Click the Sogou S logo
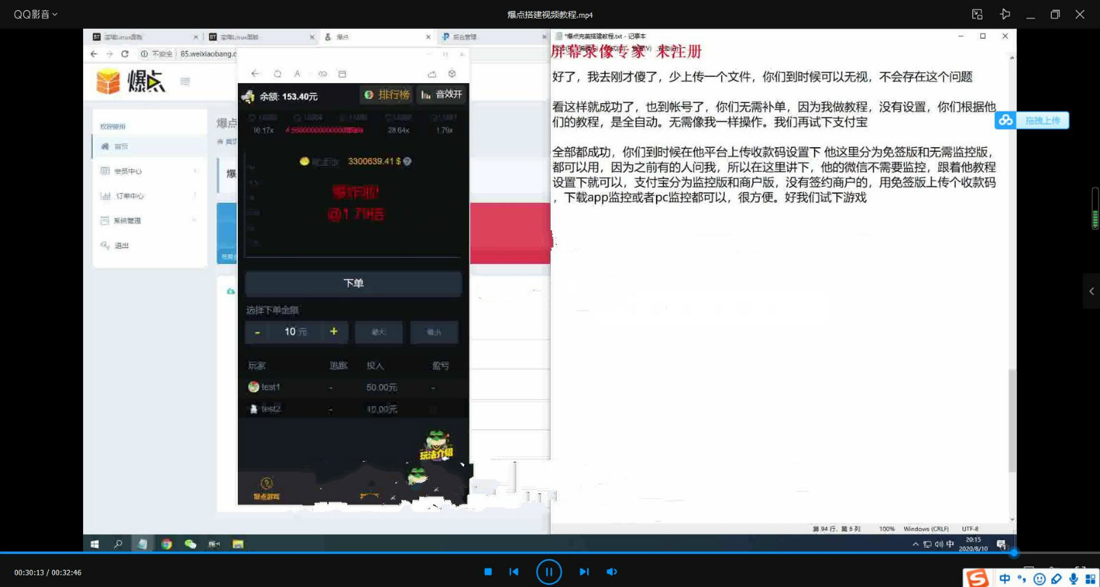This screenshot has width=1100, height=587. (x=977, y=578)
